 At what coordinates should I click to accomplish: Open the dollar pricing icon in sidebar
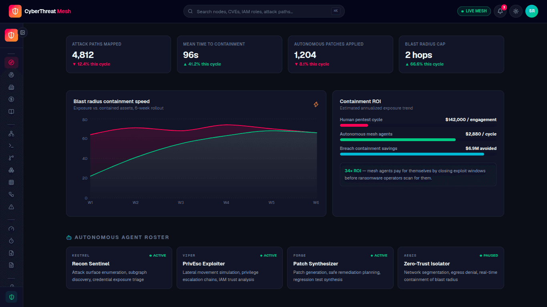click(11, 99)
